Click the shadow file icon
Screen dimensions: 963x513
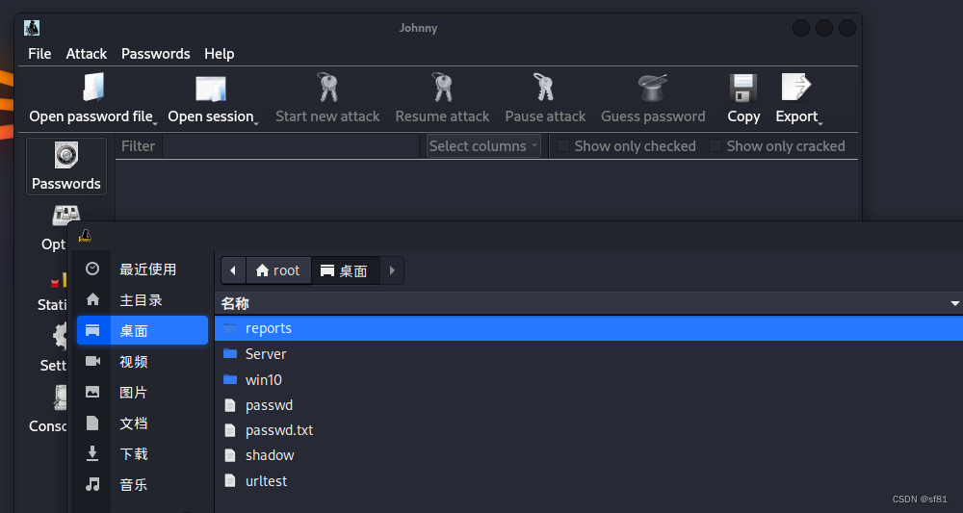[x=230, y=455]
